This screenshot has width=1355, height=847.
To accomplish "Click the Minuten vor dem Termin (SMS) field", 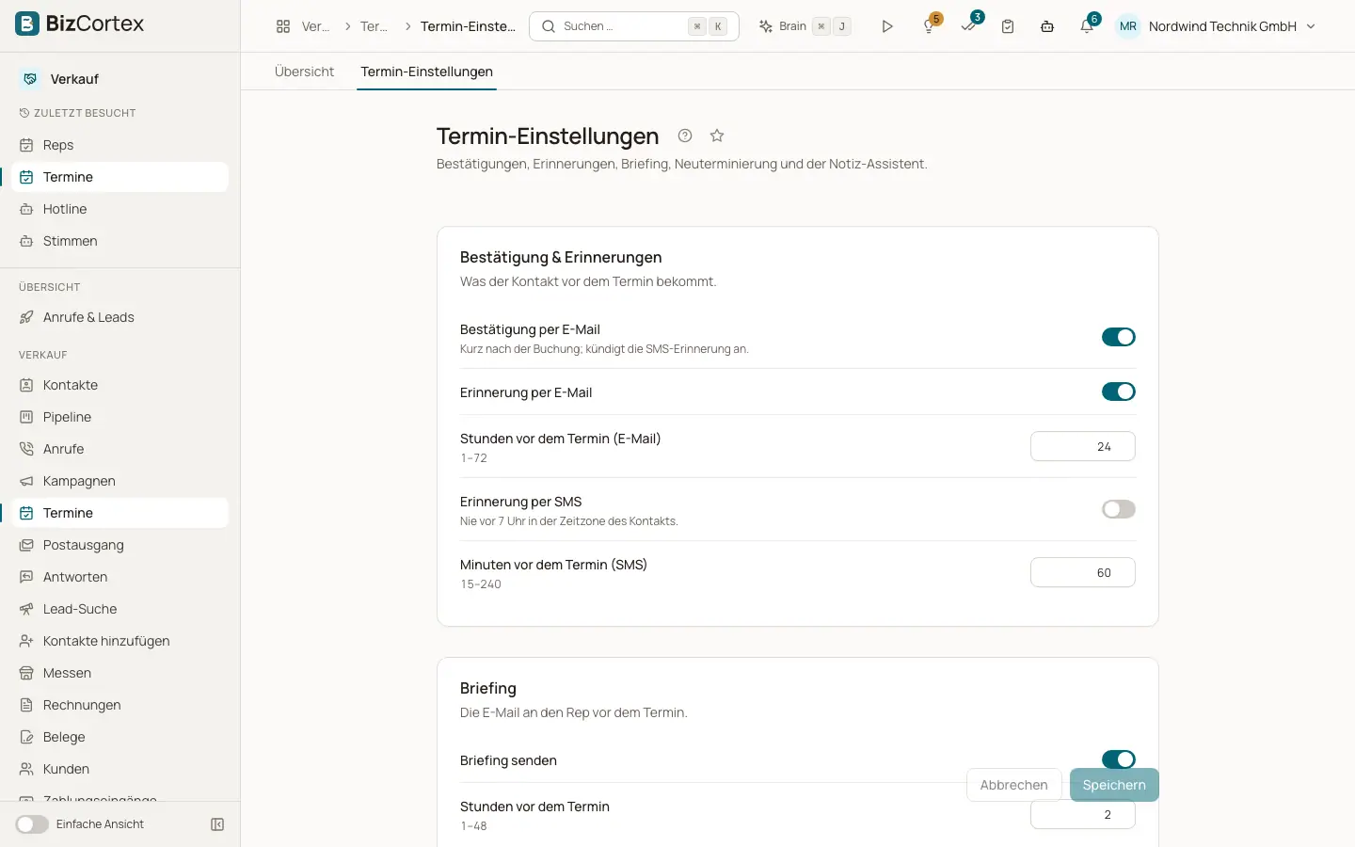I will [x=1083, y=572].
